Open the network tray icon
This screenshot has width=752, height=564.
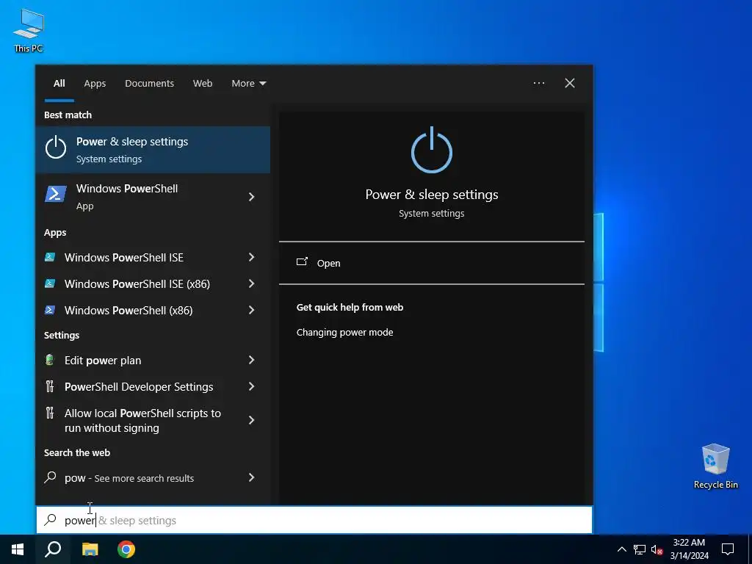640,549
